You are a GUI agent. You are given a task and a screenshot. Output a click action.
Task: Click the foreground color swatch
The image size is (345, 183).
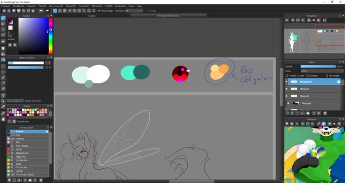10,21
